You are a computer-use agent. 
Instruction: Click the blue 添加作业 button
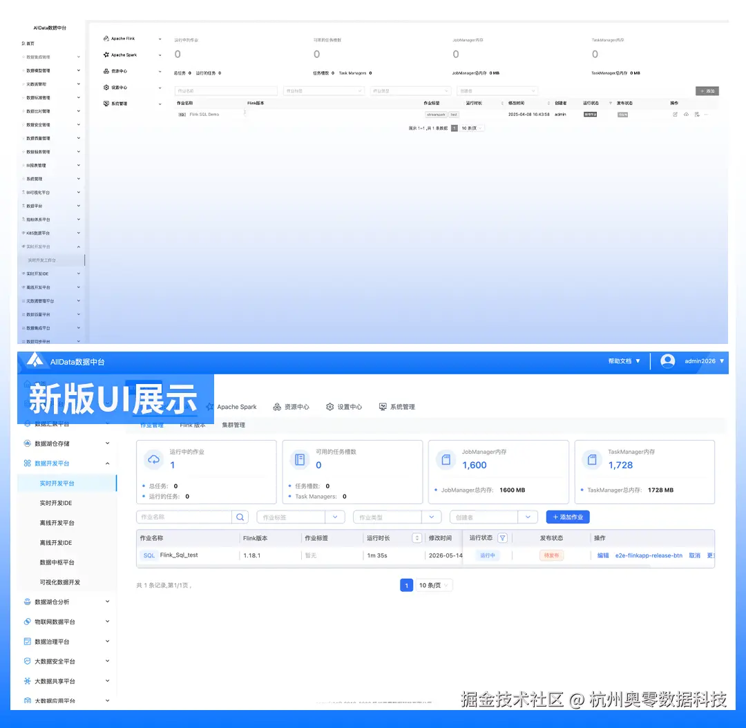tap(568, 517)
